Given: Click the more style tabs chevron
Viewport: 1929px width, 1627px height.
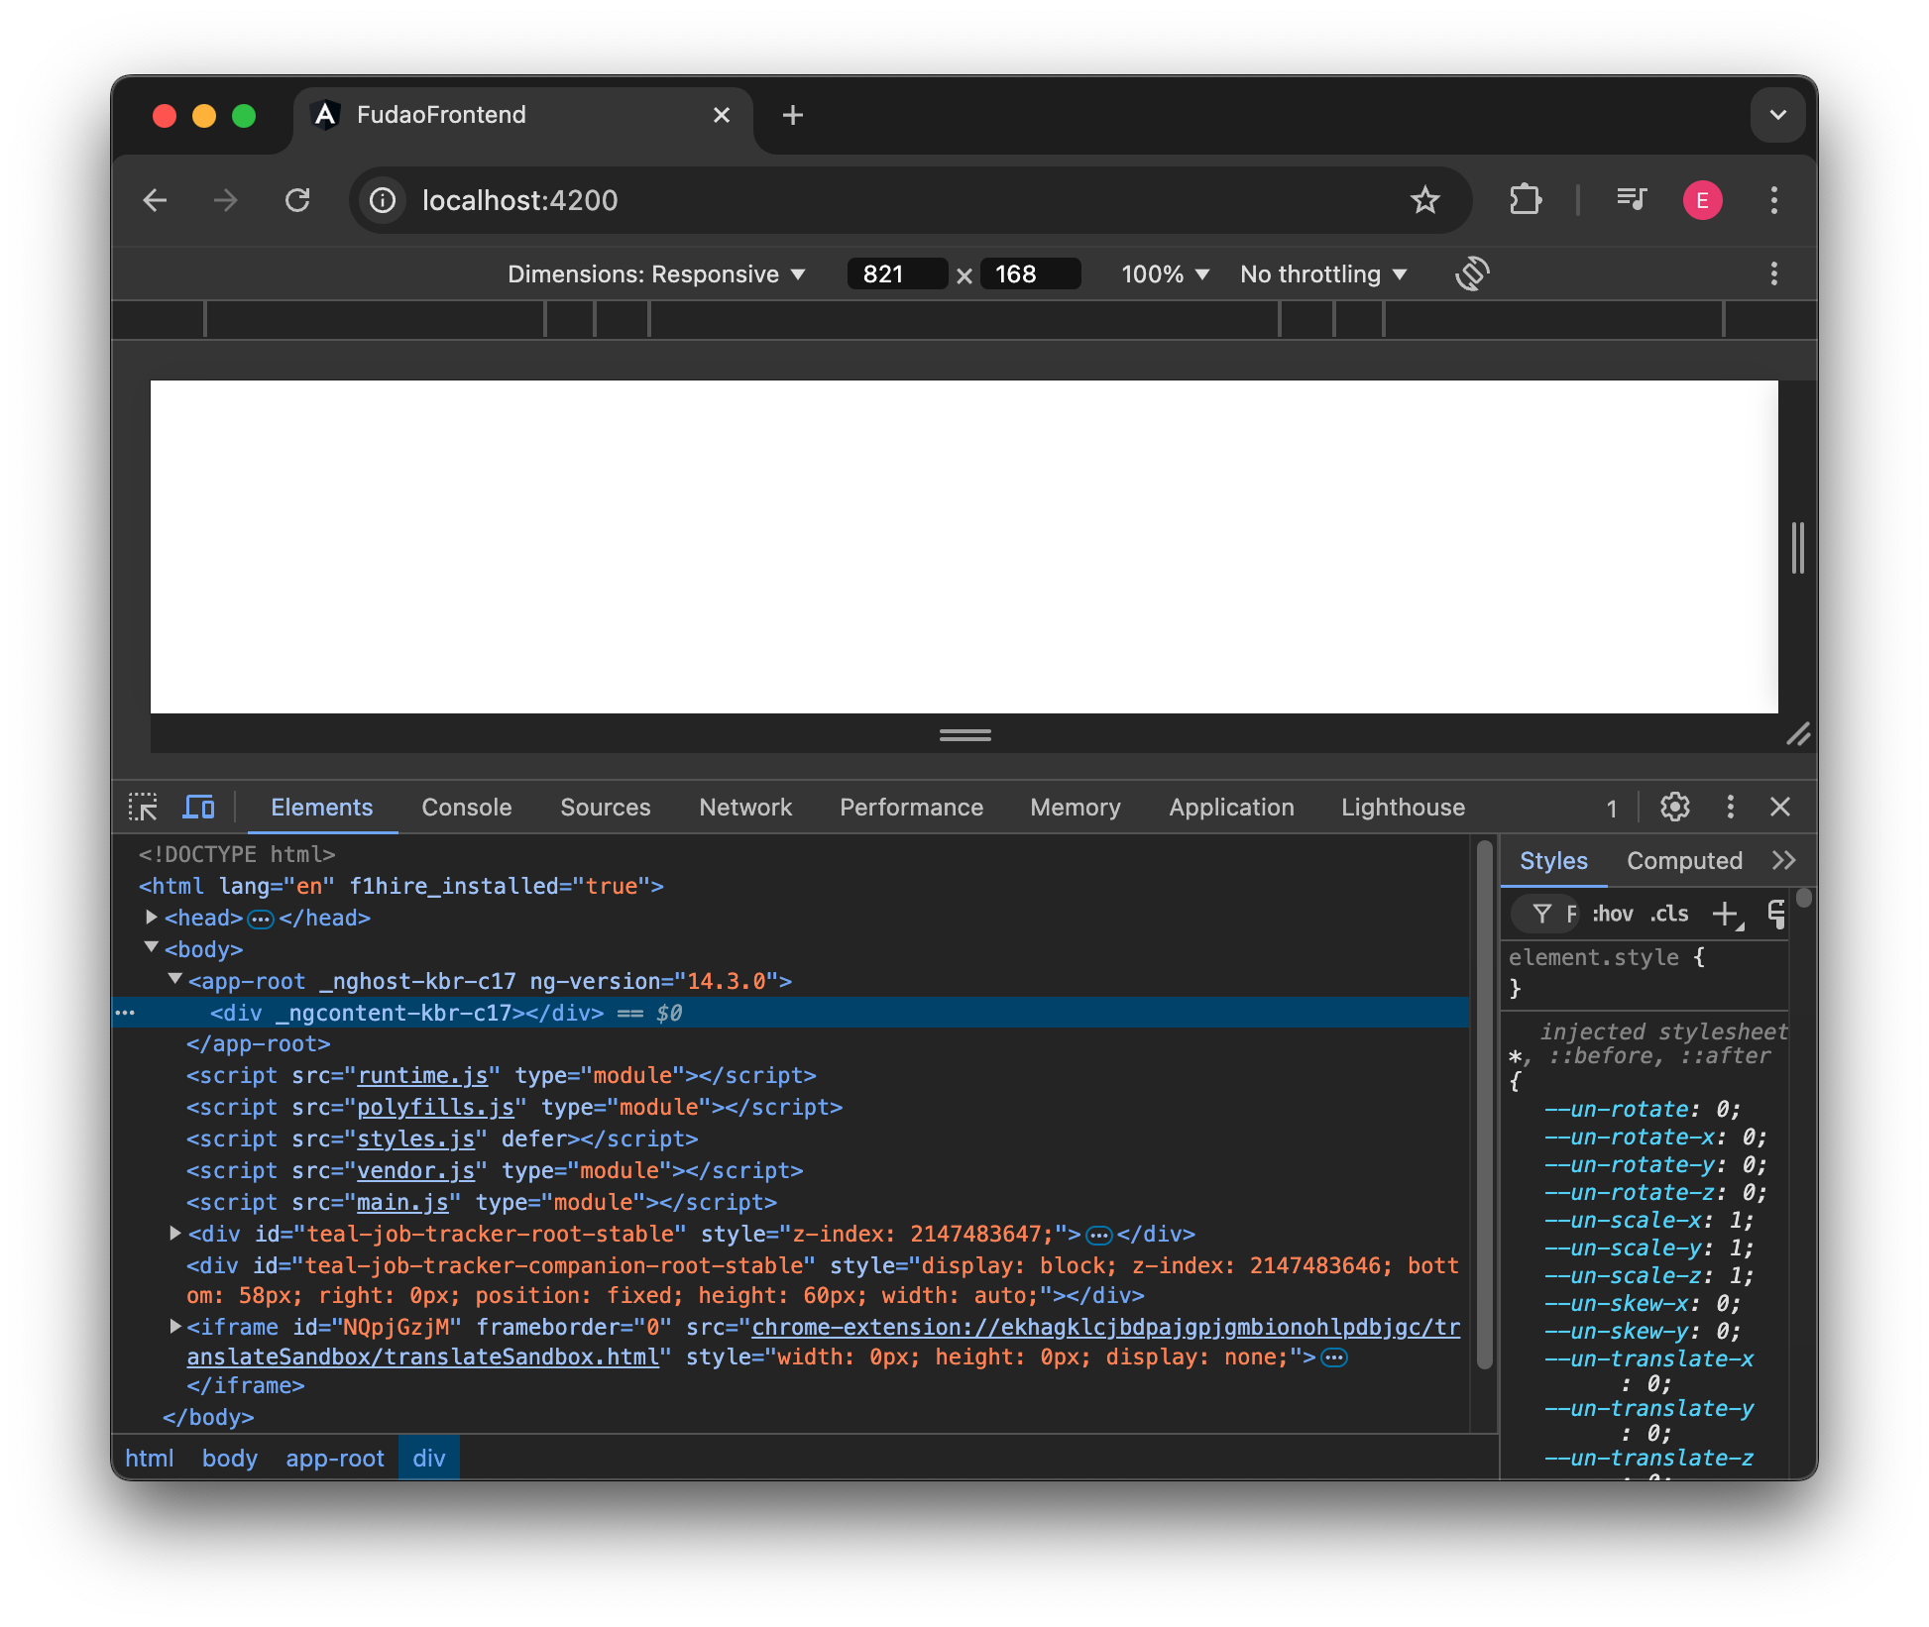Looking at the screenshot, I should 1784,860.
